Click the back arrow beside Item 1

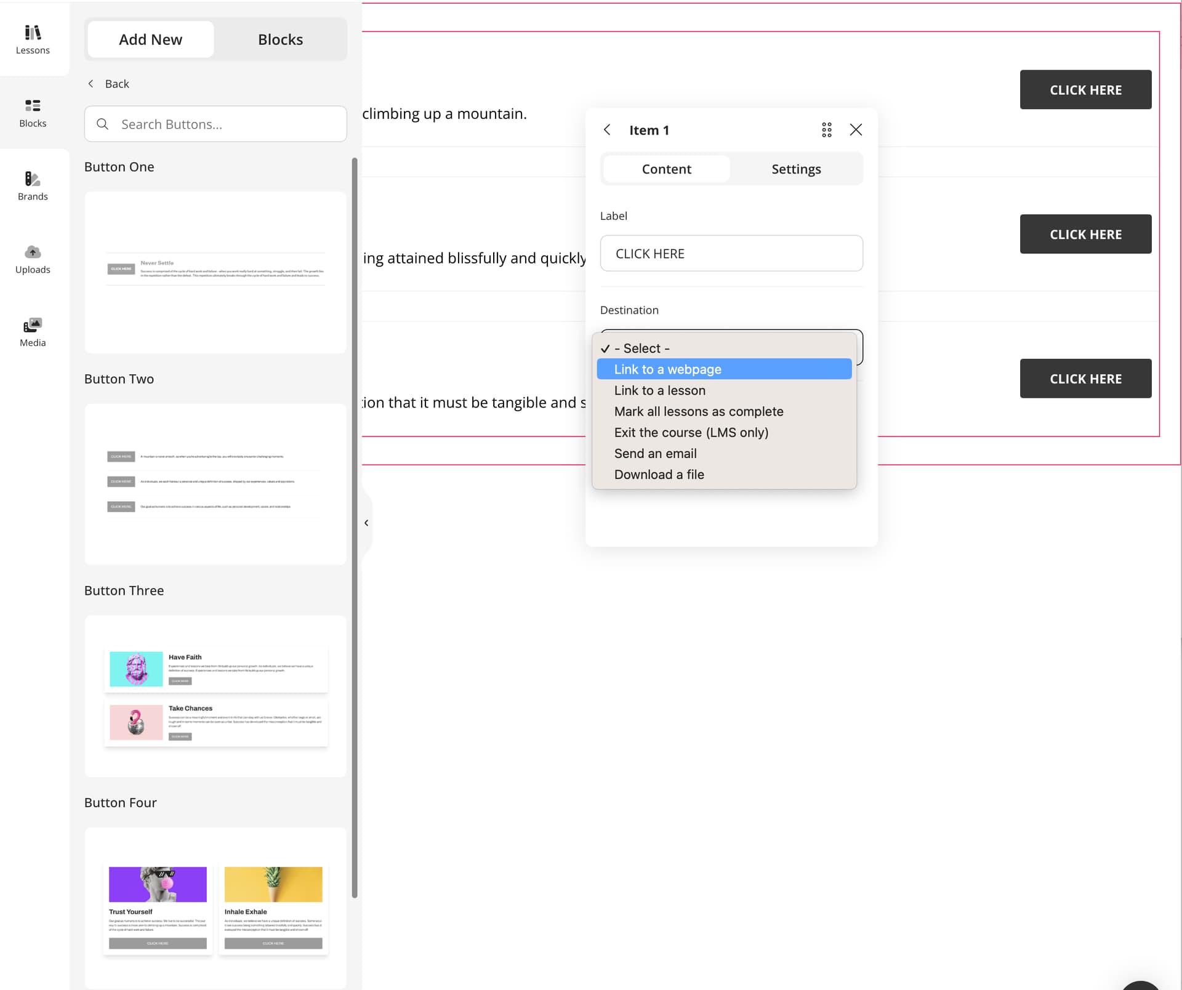(607, 130)
